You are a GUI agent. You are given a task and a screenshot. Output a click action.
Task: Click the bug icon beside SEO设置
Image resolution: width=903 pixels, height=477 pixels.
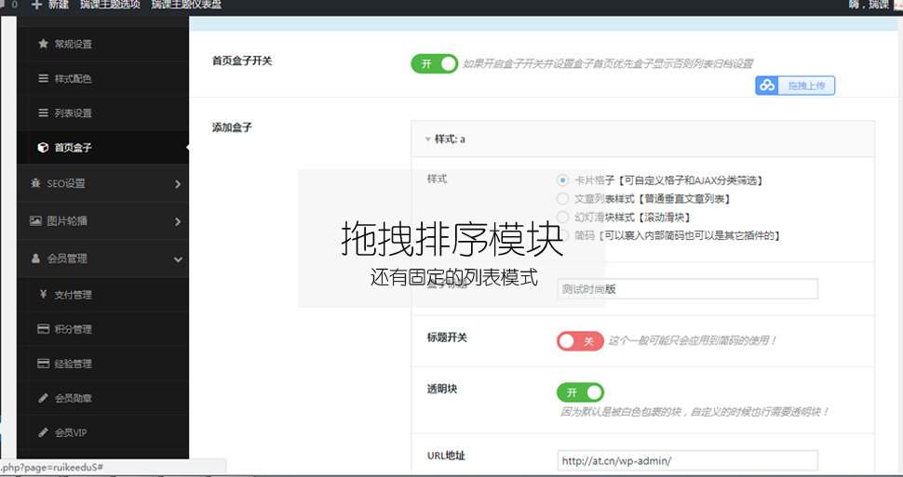(35, 183)
